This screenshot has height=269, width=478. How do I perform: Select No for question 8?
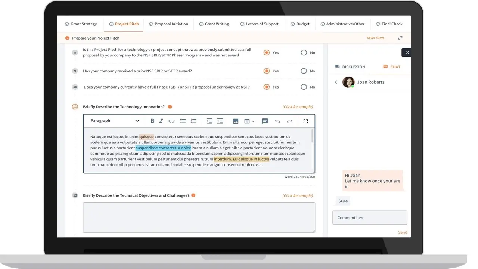[x=304, y=53]
